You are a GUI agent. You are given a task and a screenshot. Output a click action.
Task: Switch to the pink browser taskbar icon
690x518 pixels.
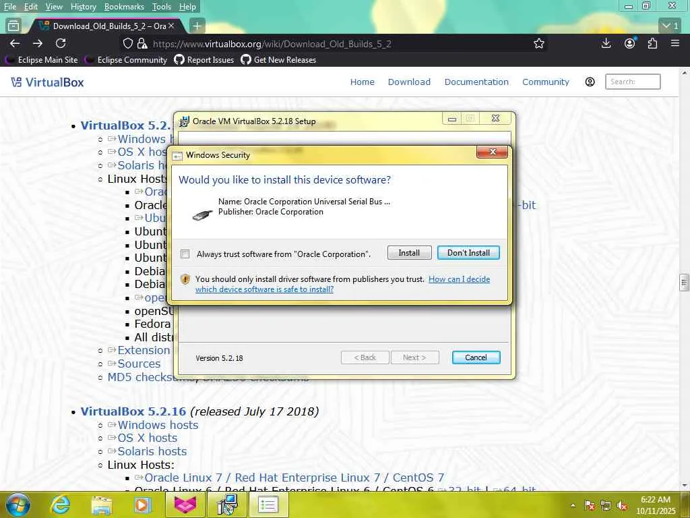185,505
